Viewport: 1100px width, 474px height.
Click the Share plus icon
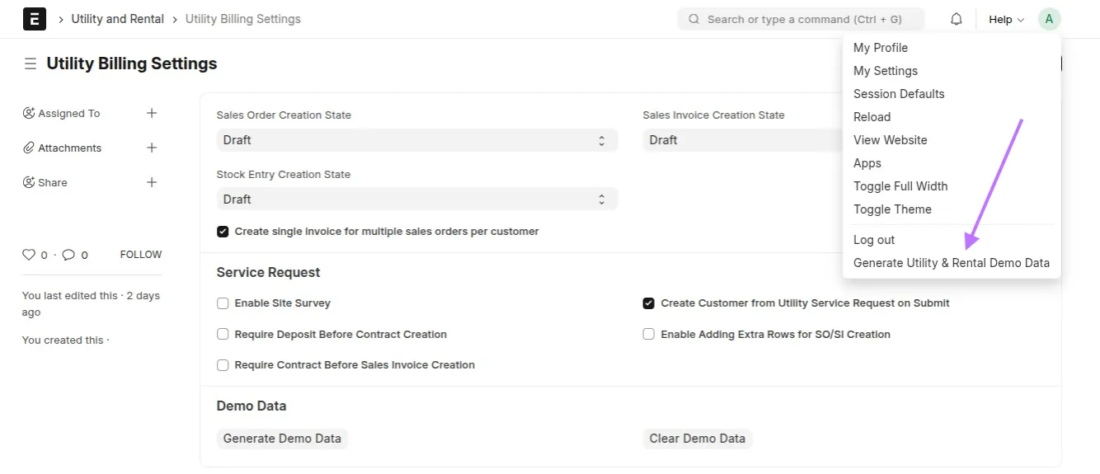(x=152, y=182)
